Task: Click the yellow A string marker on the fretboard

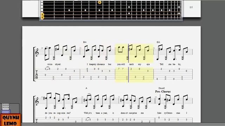Action: pyautogui.click(x=43, y=15)
